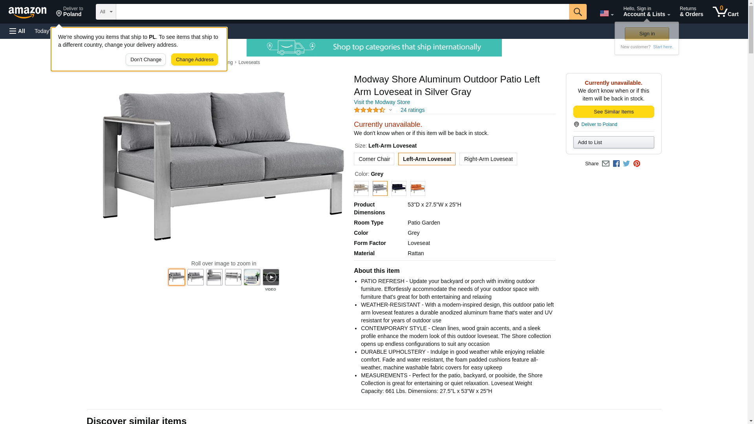Select Right-Arm Loveseat size option
754x424 pixels.
coord(488,159)
